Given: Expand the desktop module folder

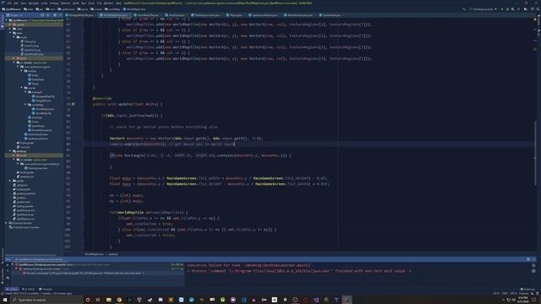Looking at the screenshot, I should pyautogui.click(x=10, y=151).
